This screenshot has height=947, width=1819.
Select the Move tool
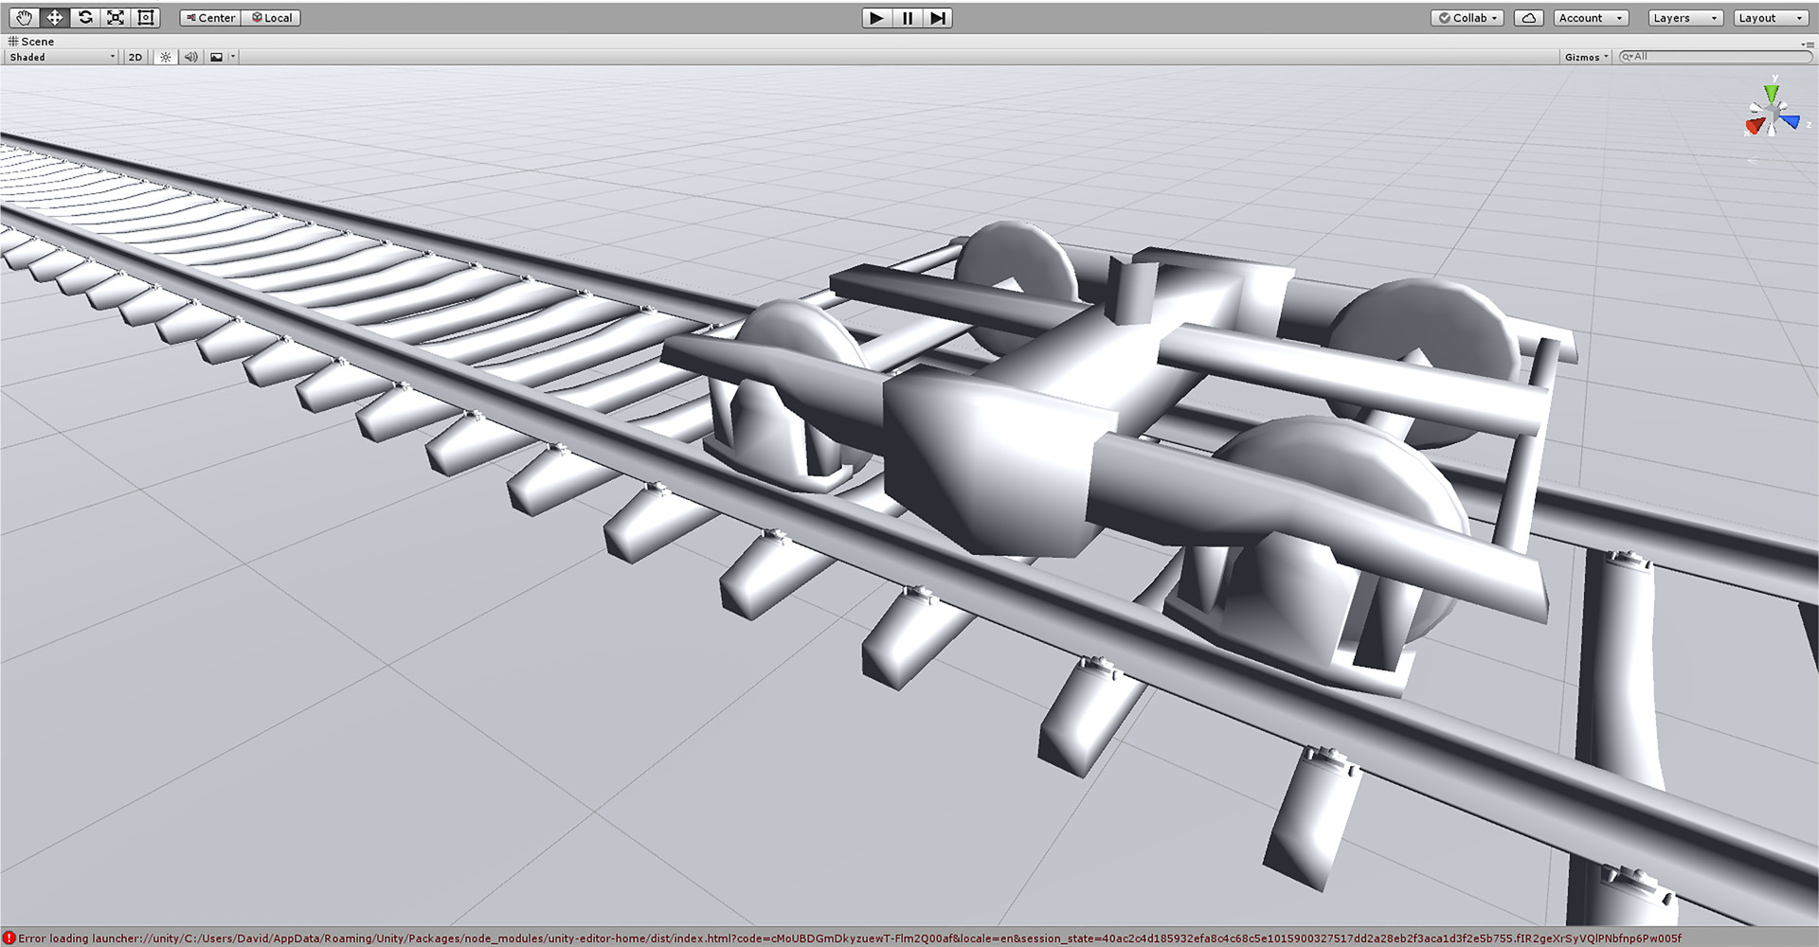pos(54,17)
